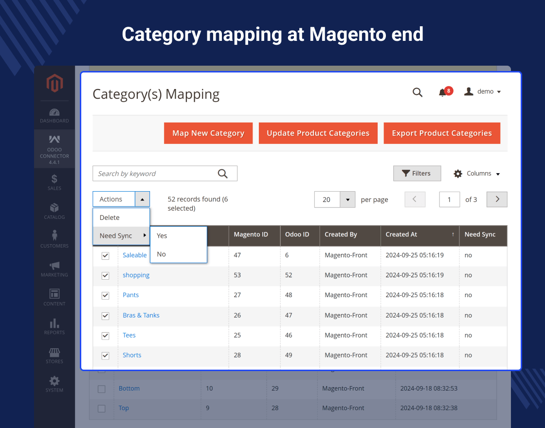Image resolution: width=545 pixels, height=428 pixels.
Task: Uncheck the Saleable row checkbox
Action: (105, 256)
